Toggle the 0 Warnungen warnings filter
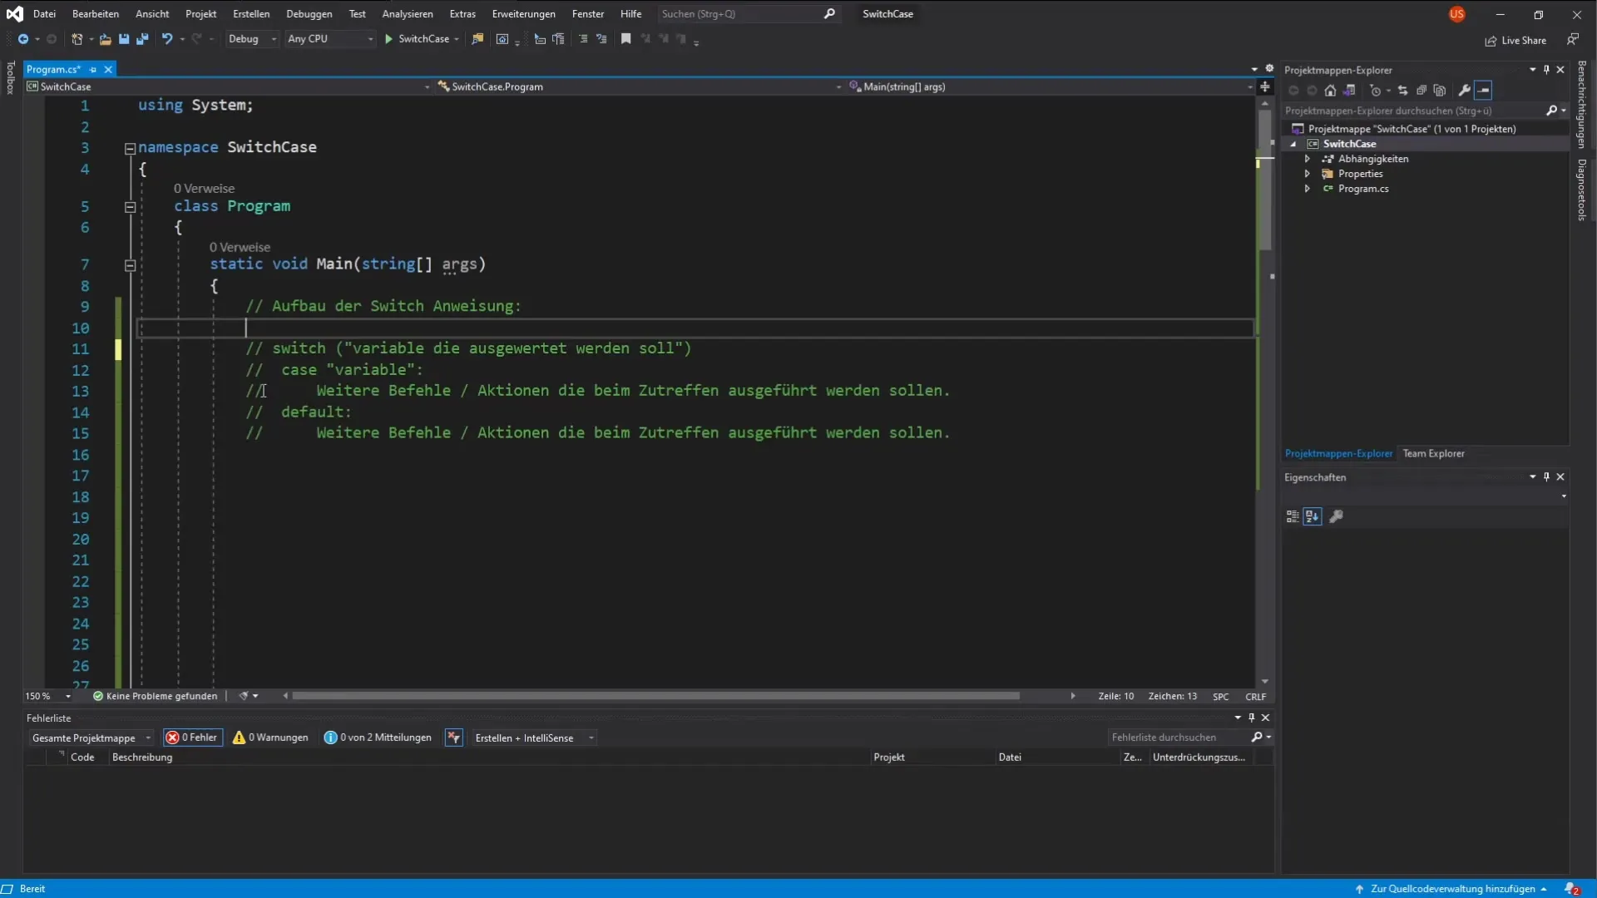The height and width of the screenshot is (898, 1597). 270,738
